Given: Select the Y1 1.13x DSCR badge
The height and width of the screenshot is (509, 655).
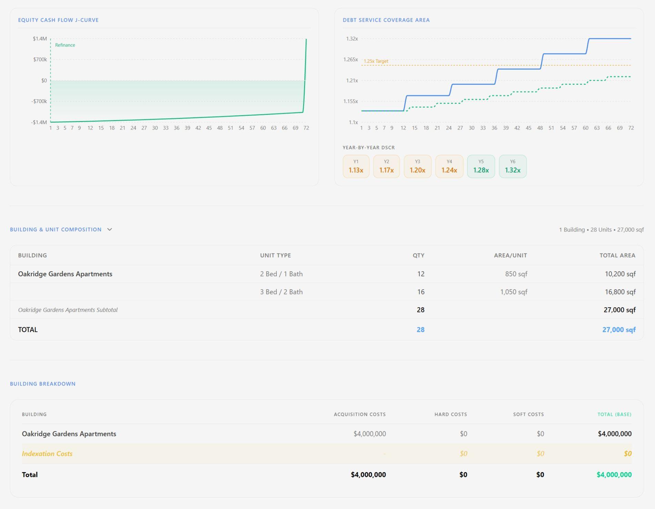Looking at the screenshot, I should coord(356,167).
